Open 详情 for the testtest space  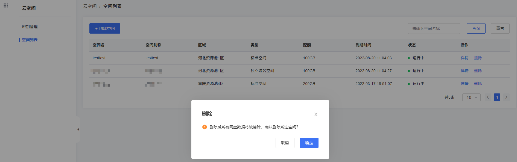(464, 58)
